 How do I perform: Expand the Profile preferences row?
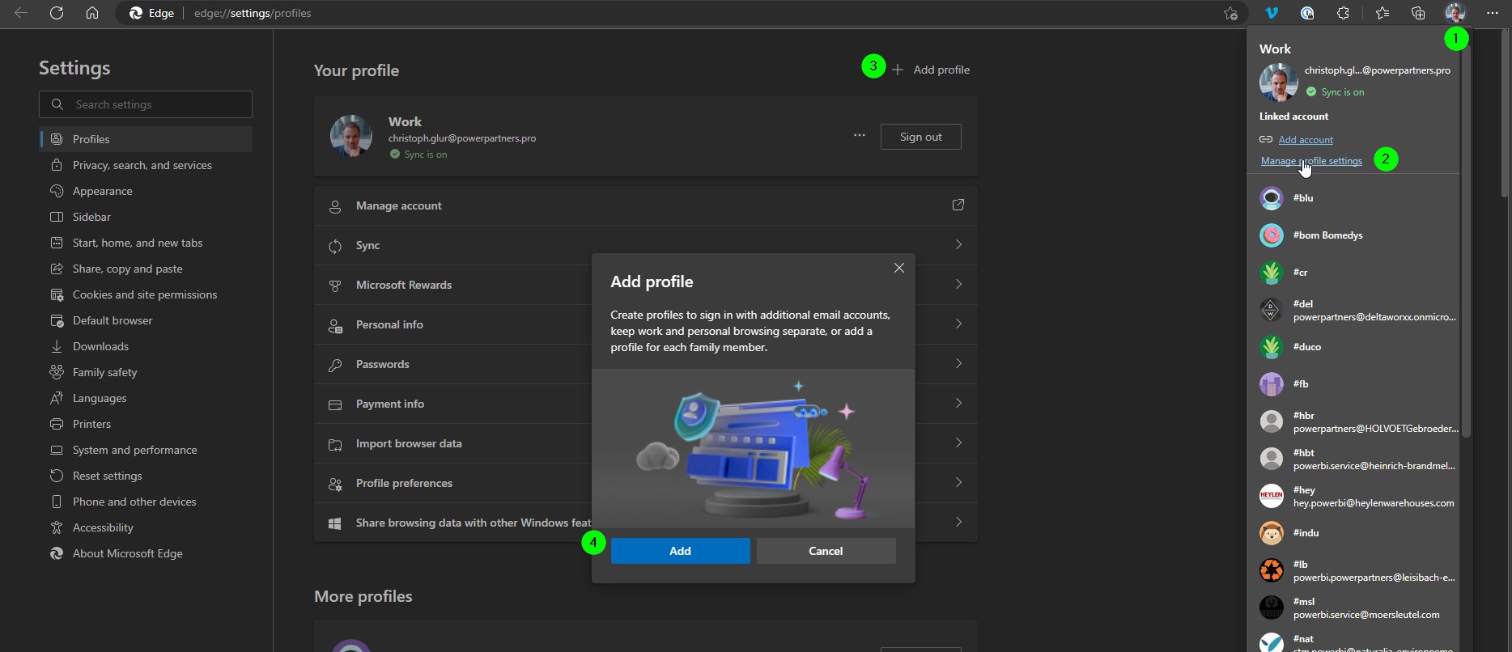(x=646, y=483)
